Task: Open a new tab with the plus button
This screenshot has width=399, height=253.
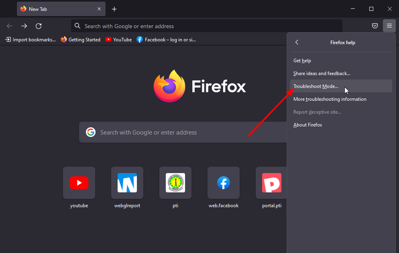Action: [114, 8]
